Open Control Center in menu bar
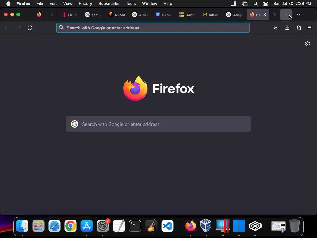 pyautogui.click(x=265, y=4)
